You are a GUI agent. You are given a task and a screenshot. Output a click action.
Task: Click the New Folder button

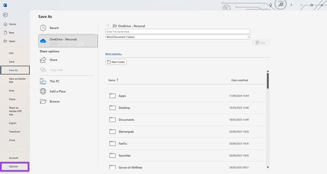116,62
